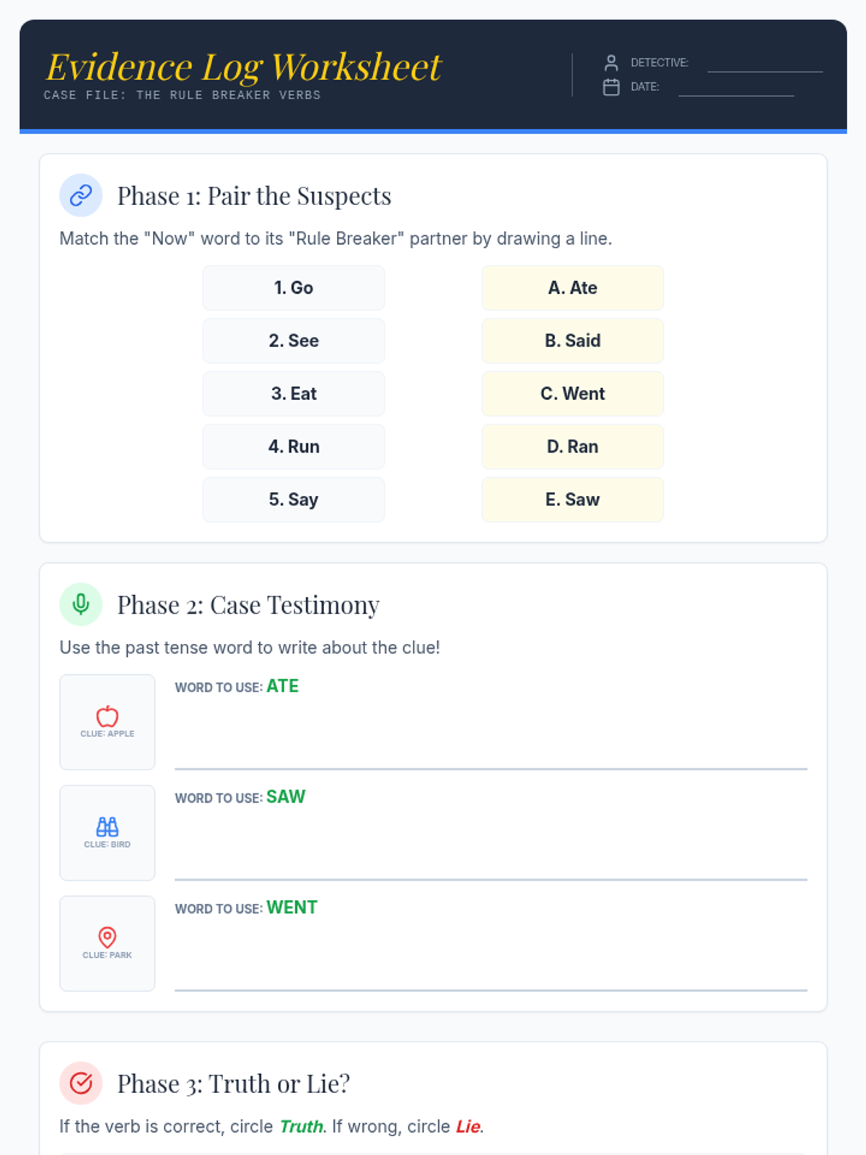Click the writing line under ATE

[491, 769]
